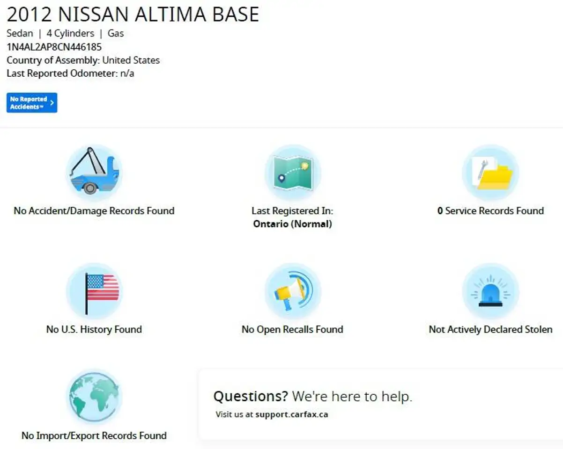Screen dimensions: 563x449
Task: Click Country of Assembly: United States line
Action: coord(83,60)
